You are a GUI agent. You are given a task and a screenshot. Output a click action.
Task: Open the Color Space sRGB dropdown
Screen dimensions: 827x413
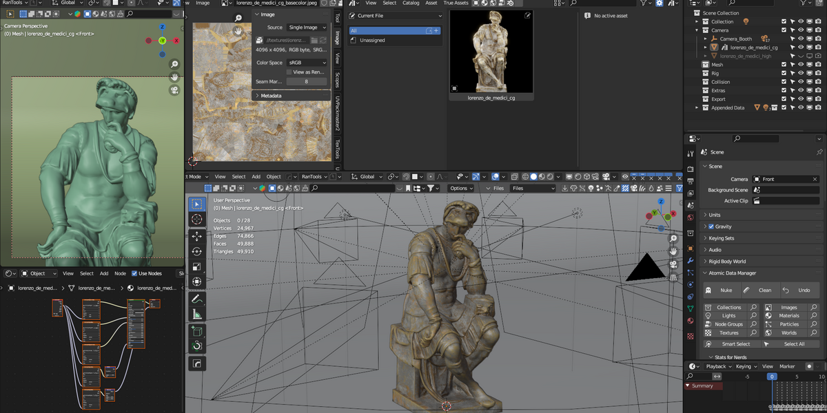tap(307, 63)
